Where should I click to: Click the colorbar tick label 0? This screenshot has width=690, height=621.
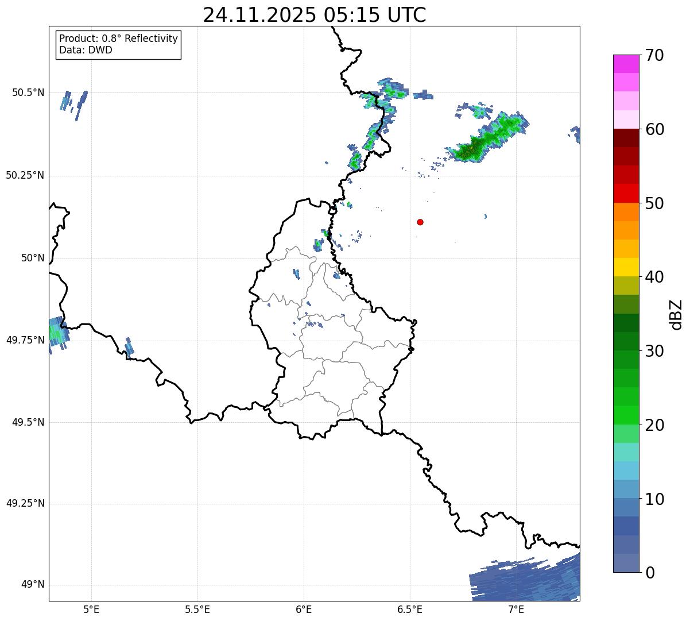click(649, 573)
